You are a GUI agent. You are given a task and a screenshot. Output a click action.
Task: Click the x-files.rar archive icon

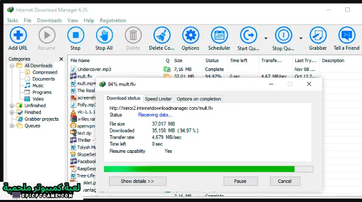[x=73, y=119]
